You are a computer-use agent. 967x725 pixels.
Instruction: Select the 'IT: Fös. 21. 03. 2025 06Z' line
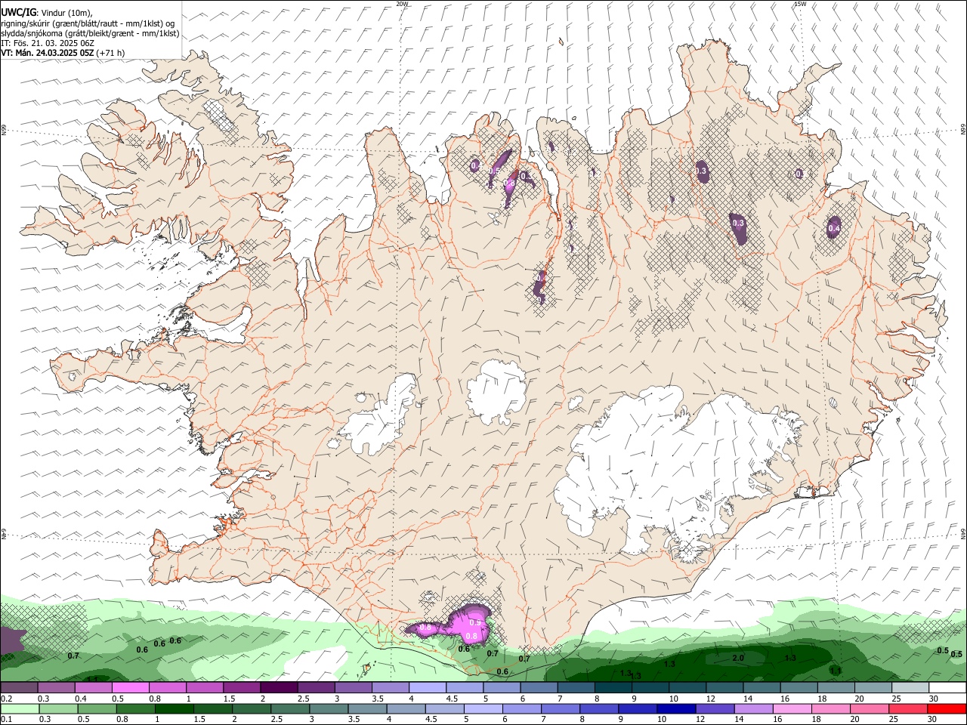pyautogui.click(x=48, y=43)
